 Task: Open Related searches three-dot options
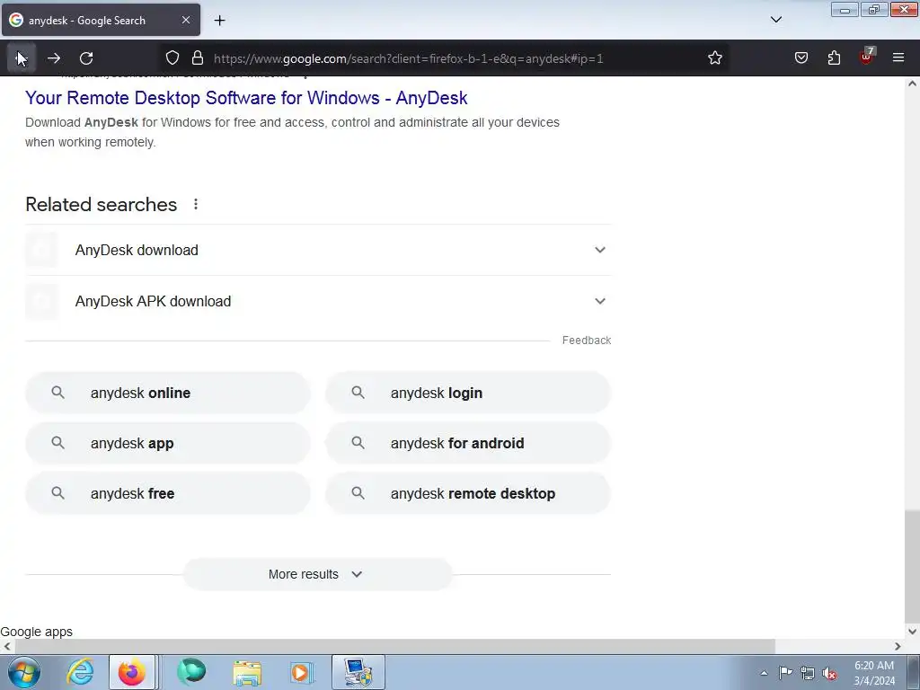point(195,204)
